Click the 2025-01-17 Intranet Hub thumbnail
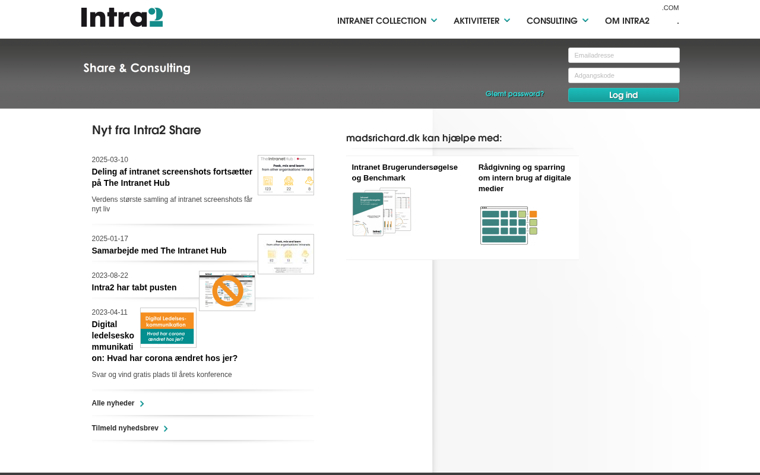This screenshot has height=475, width=760. 286,254
